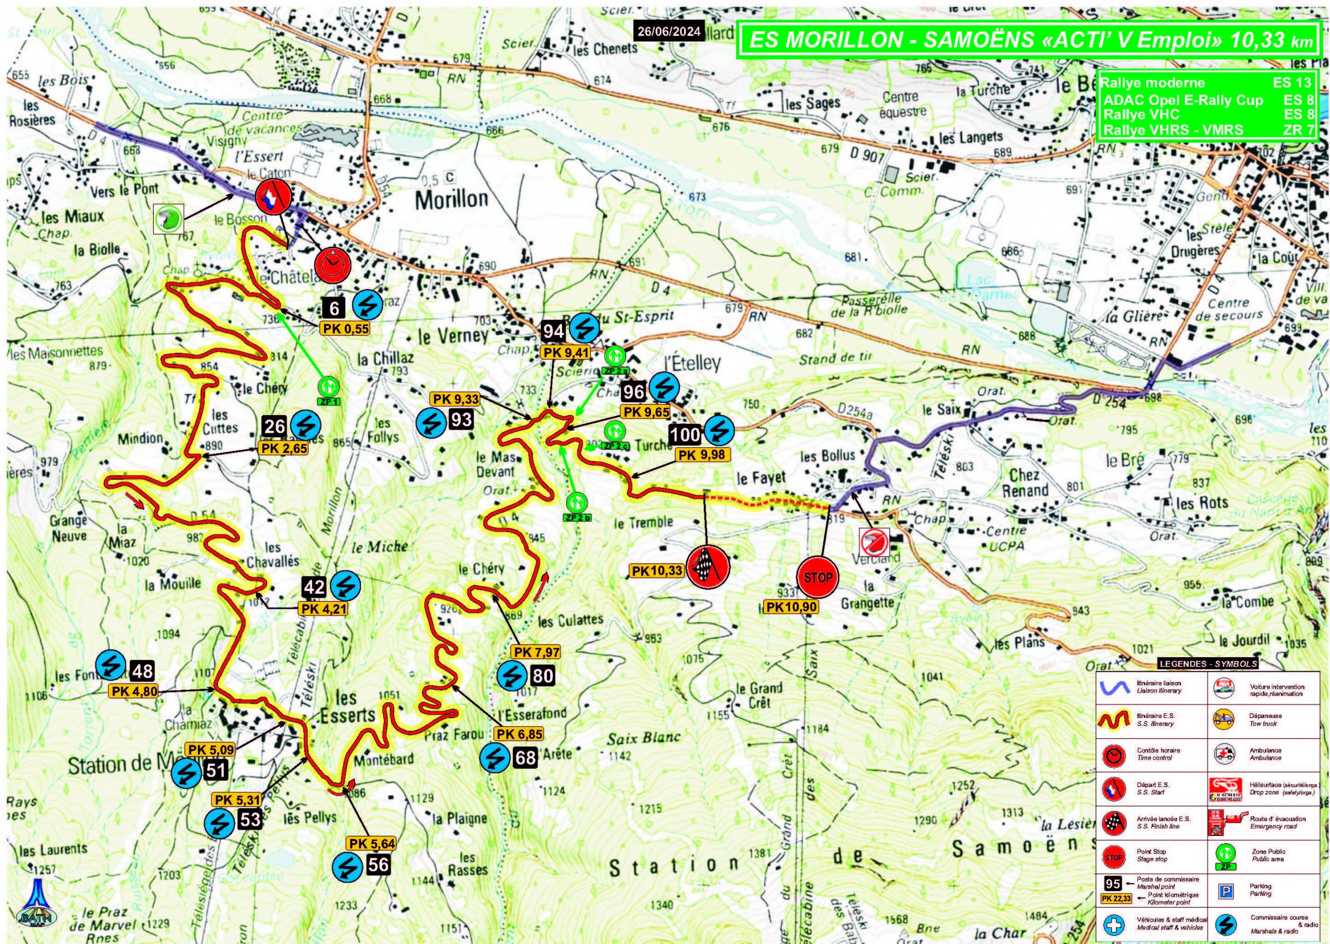Viewport: 1330px width, 944px height.
Task: Click the blue radio marshal icon beside post 80
Action: (x=512, y=675)
